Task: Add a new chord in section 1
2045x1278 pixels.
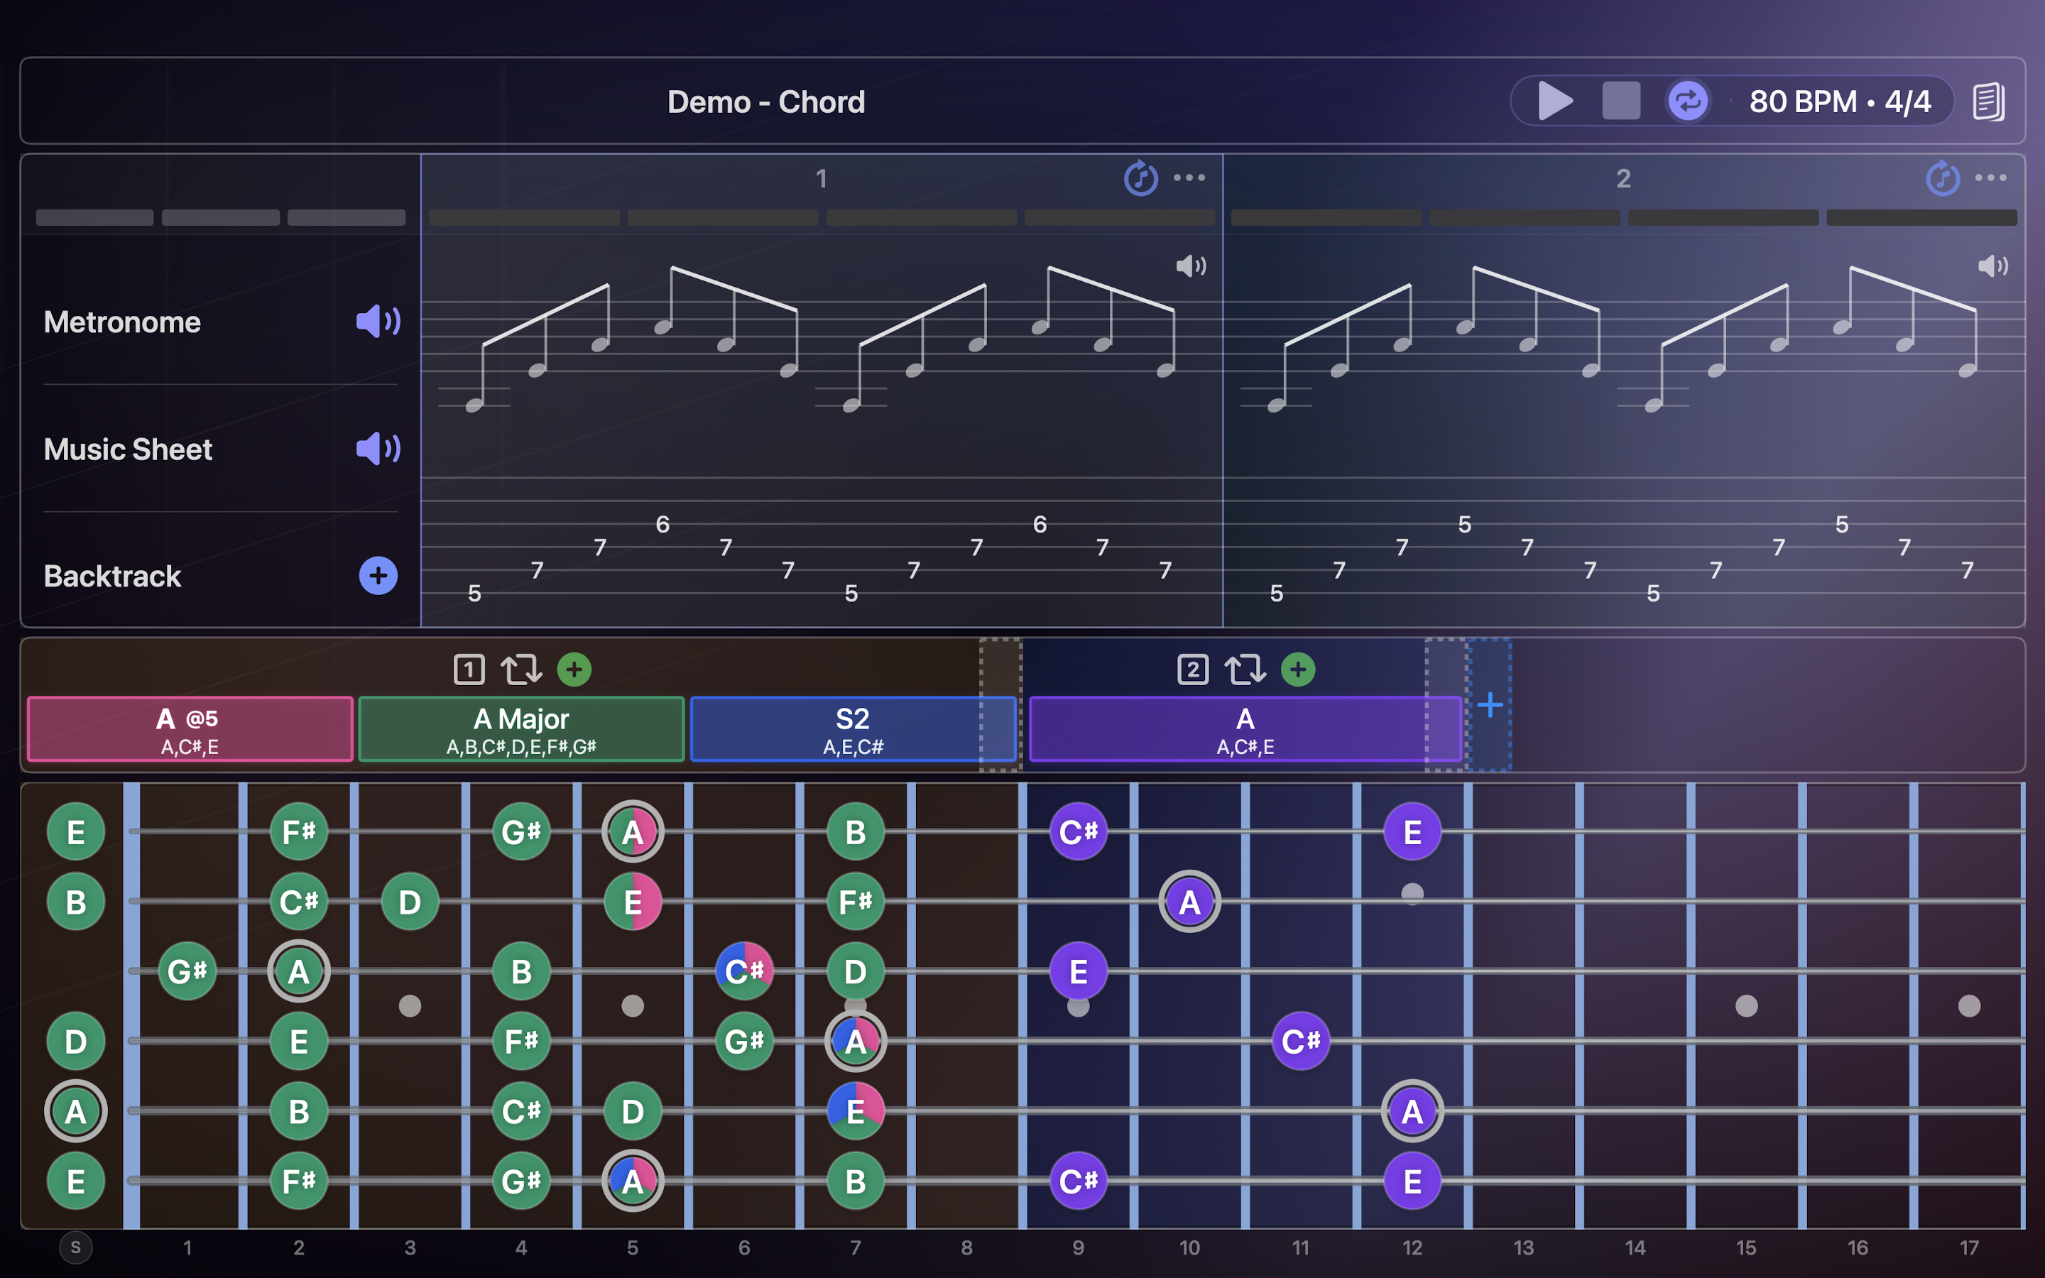Action: coord(574,669)
